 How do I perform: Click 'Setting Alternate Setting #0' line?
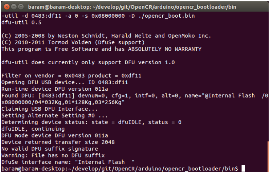54,115
